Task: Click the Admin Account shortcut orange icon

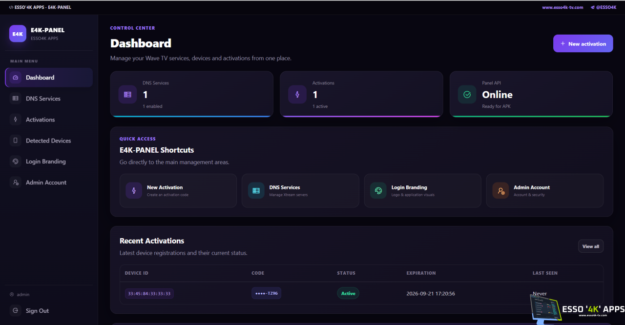Action: tap(500, 190)
